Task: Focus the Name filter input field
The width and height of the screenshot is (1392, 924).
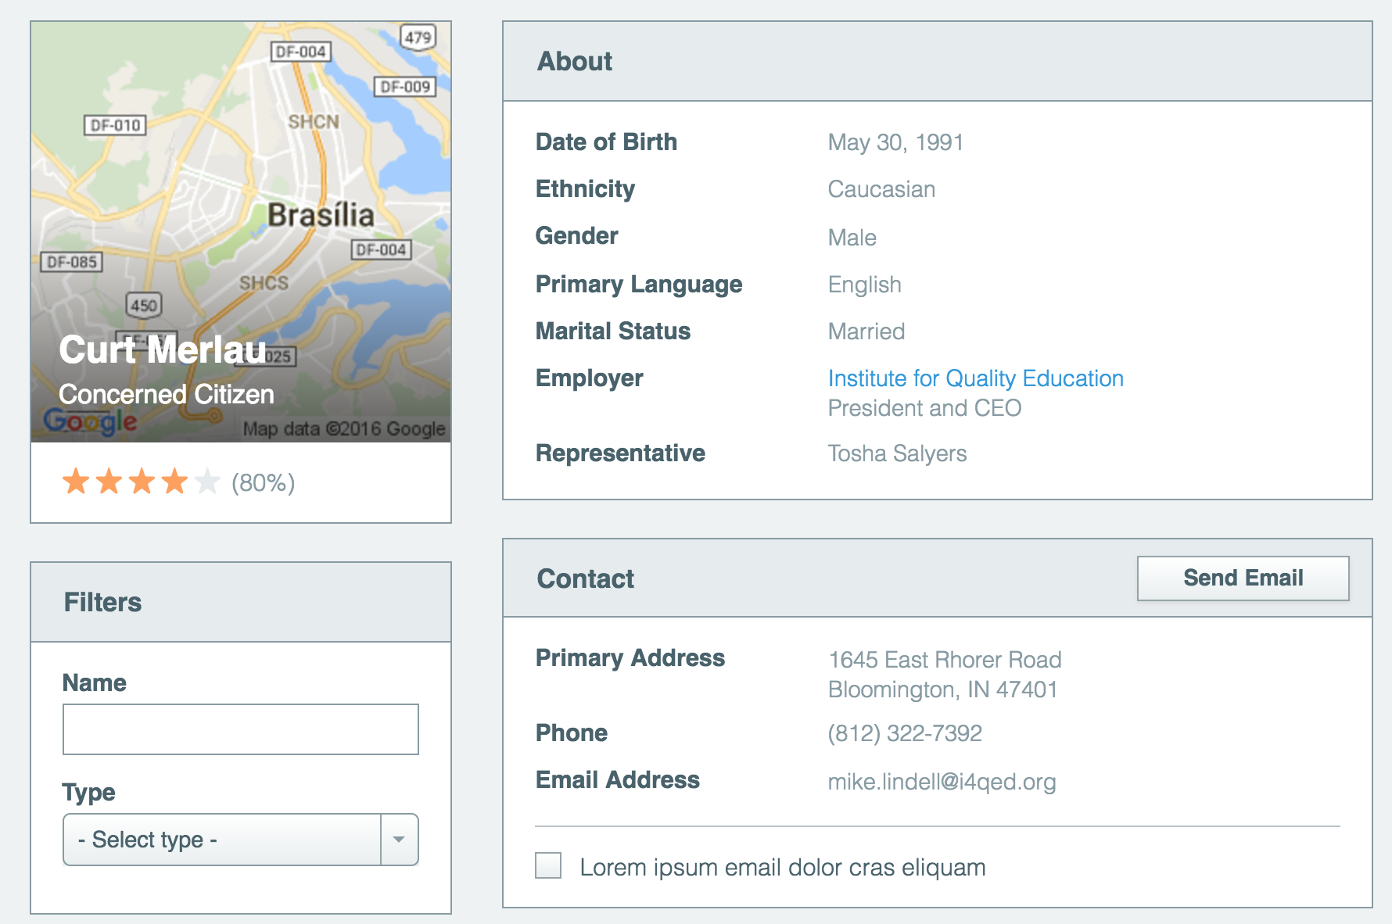Action: [x=241, y=729]
